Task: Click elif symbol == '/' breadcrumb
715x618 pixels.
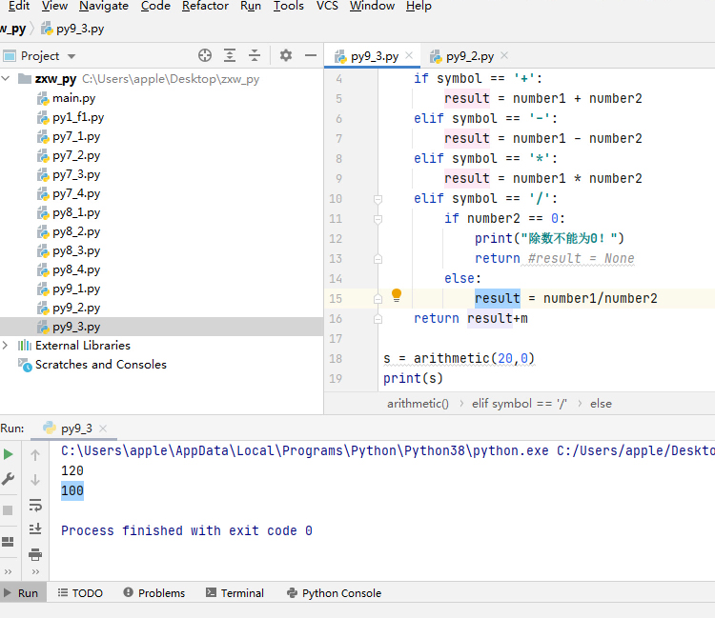Action: point(519,404)
